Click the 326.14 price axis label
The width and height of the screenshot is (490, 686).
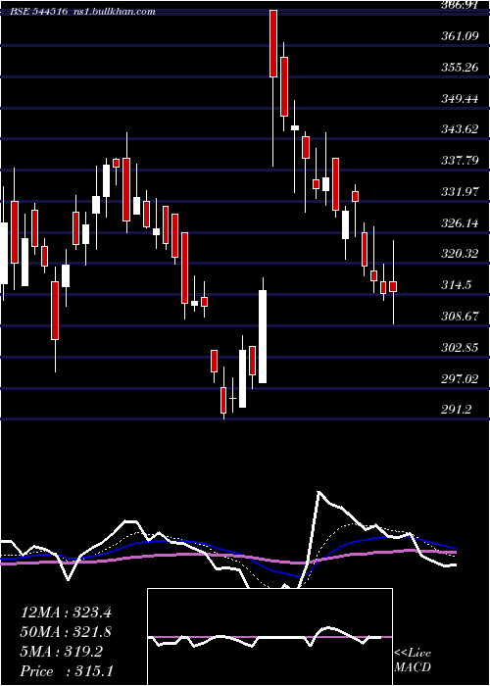tap(460, 223)
